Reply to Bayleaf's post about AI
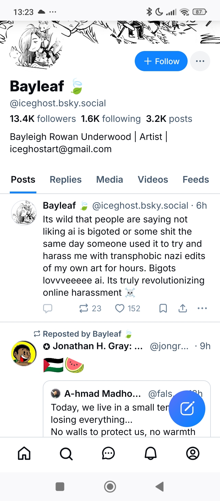The width and height of the screenshot is (220, 501). pyautogui.click(x=48, y=309)
